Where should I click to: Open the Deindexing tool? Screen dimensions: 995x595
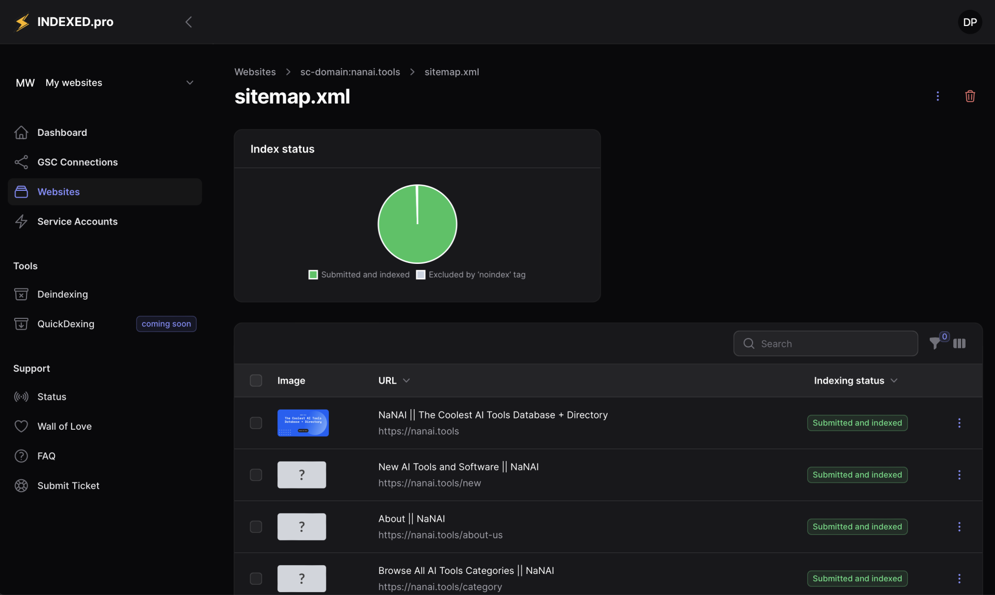coord(105,294)
